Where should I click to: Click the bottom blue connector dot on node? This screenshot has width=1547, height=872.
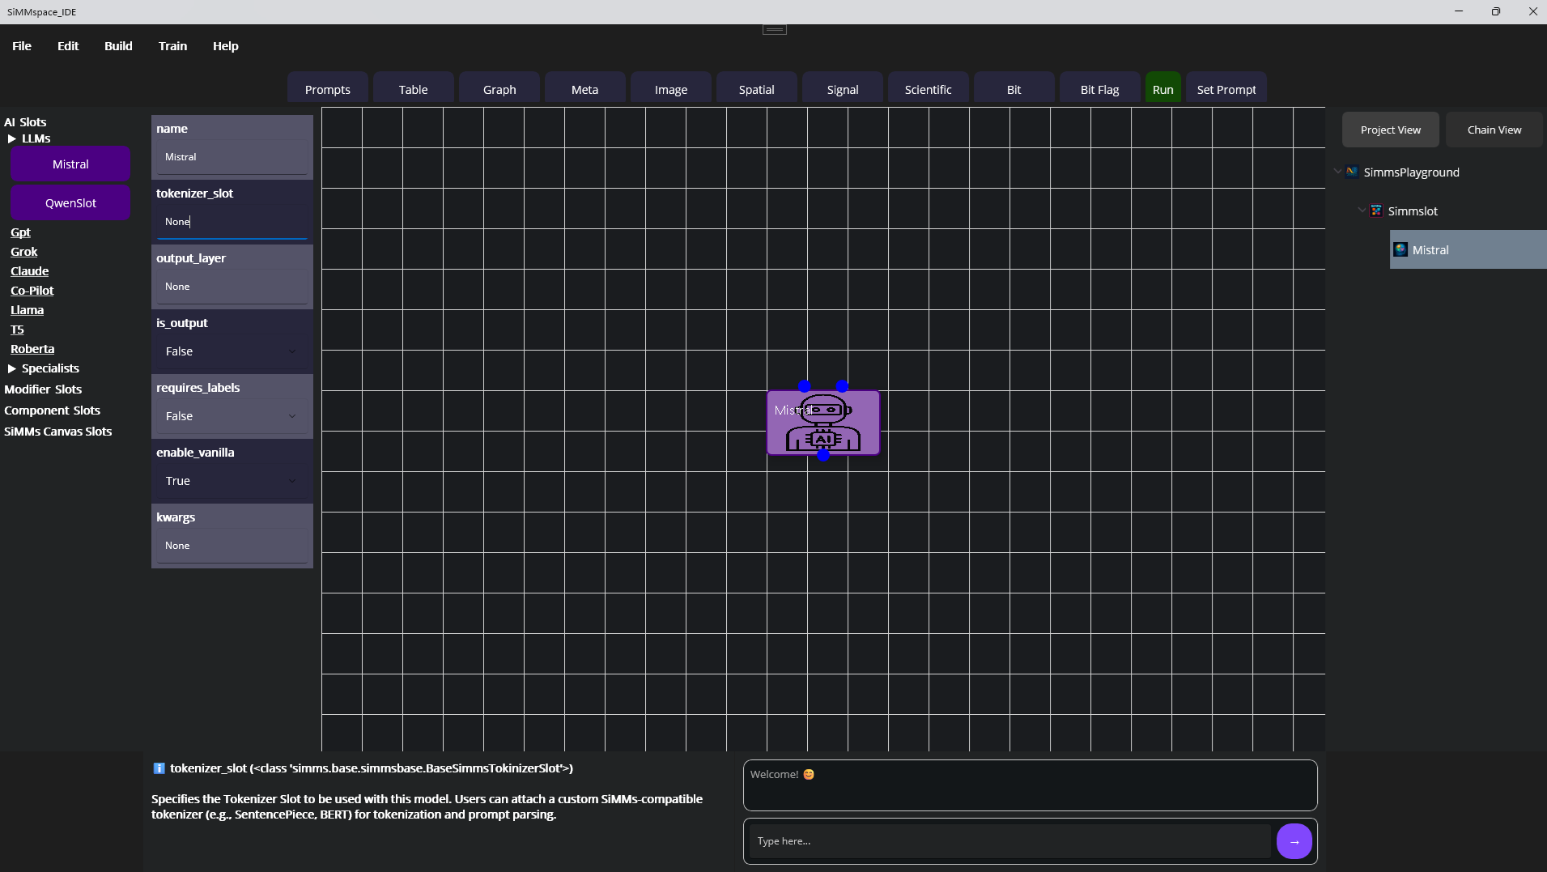pyautogui.click(x=823, y=455)
